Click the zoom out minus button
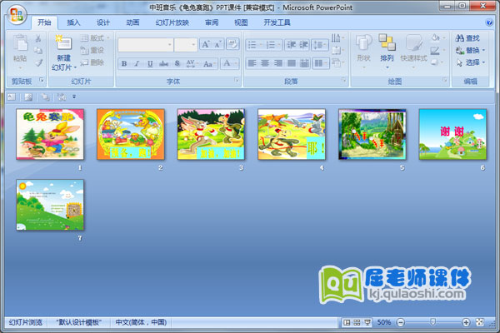500x333 pixels. (x=401, y=322)
